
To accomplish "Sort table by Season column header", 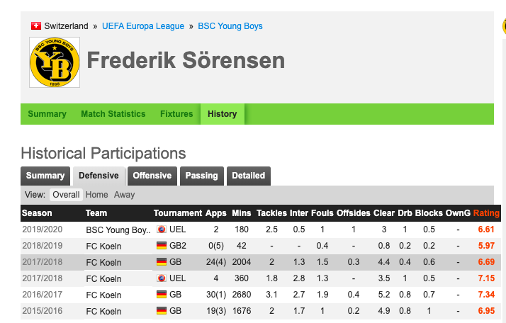I will click(x=37, y=213).
